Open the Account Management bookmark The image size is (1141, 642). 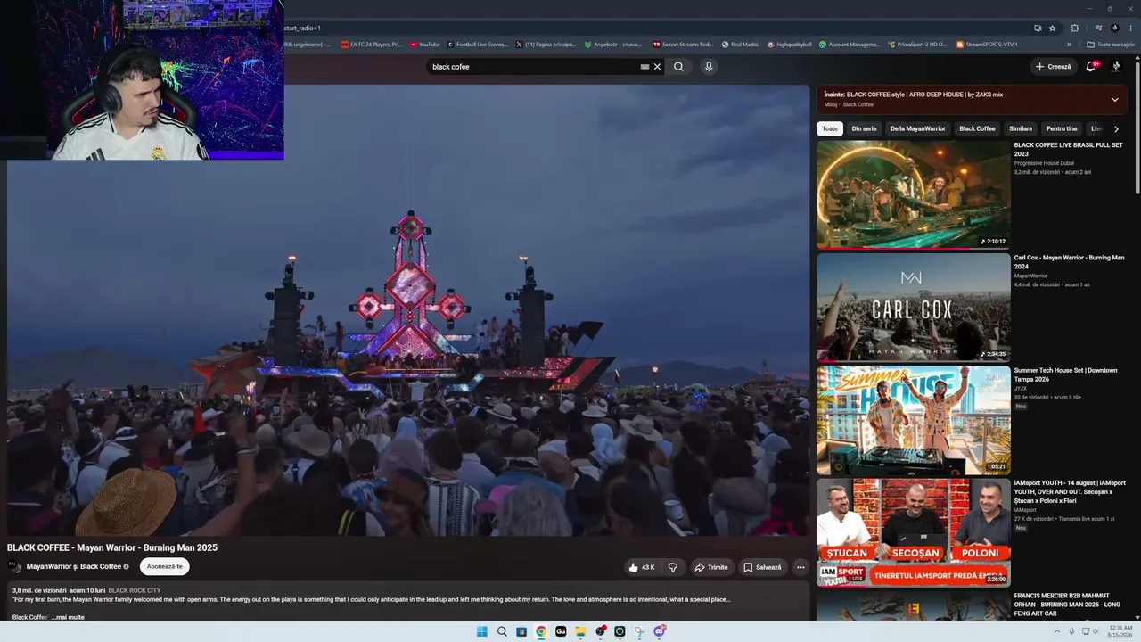pyautogui.click(x=850, y=44)
